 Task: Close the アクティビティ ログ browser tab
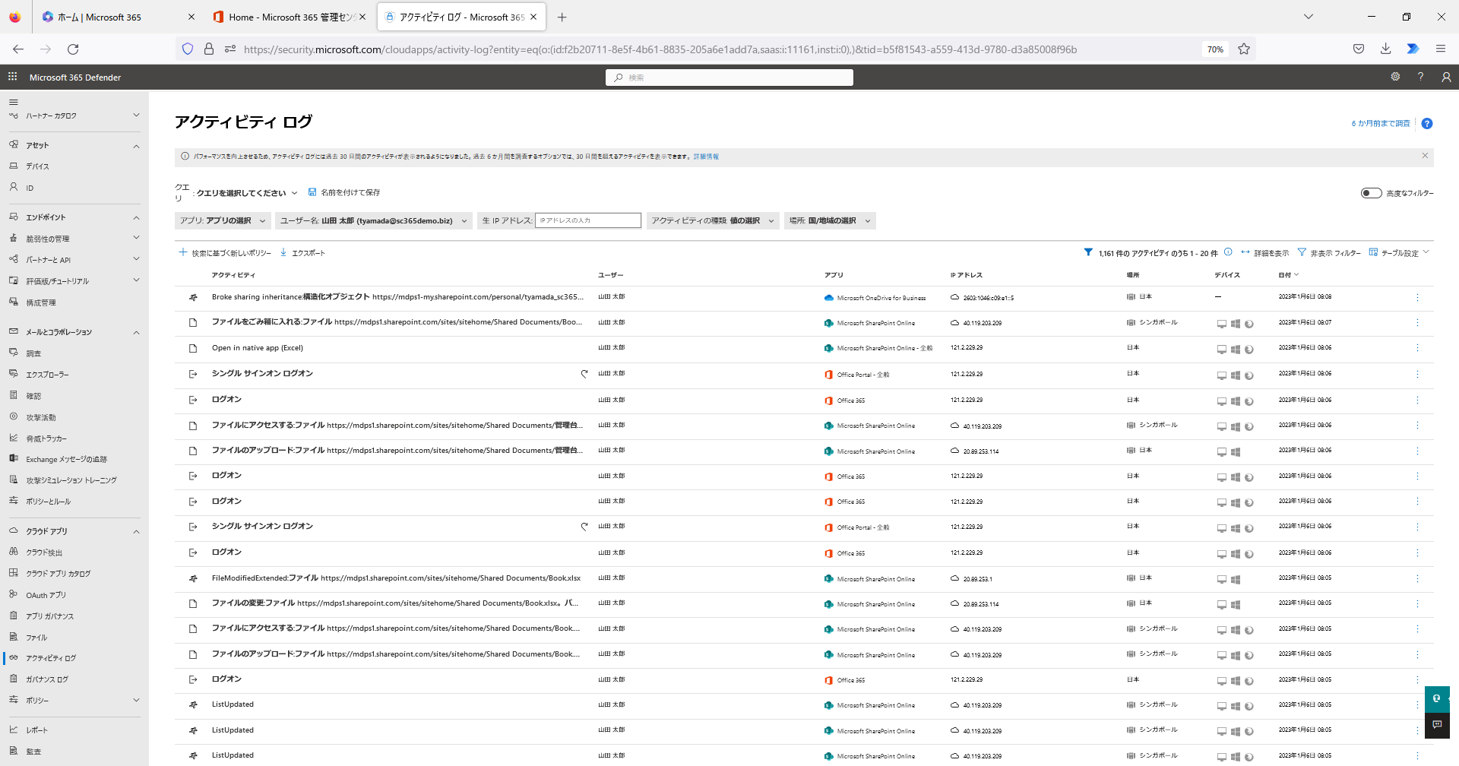coord(533,17)
